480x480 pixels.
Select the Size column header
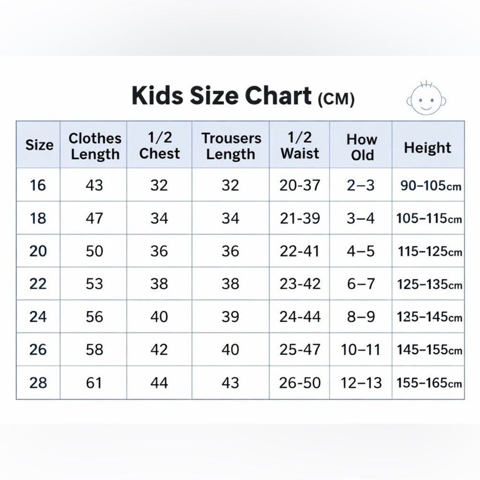pos(39,144)
